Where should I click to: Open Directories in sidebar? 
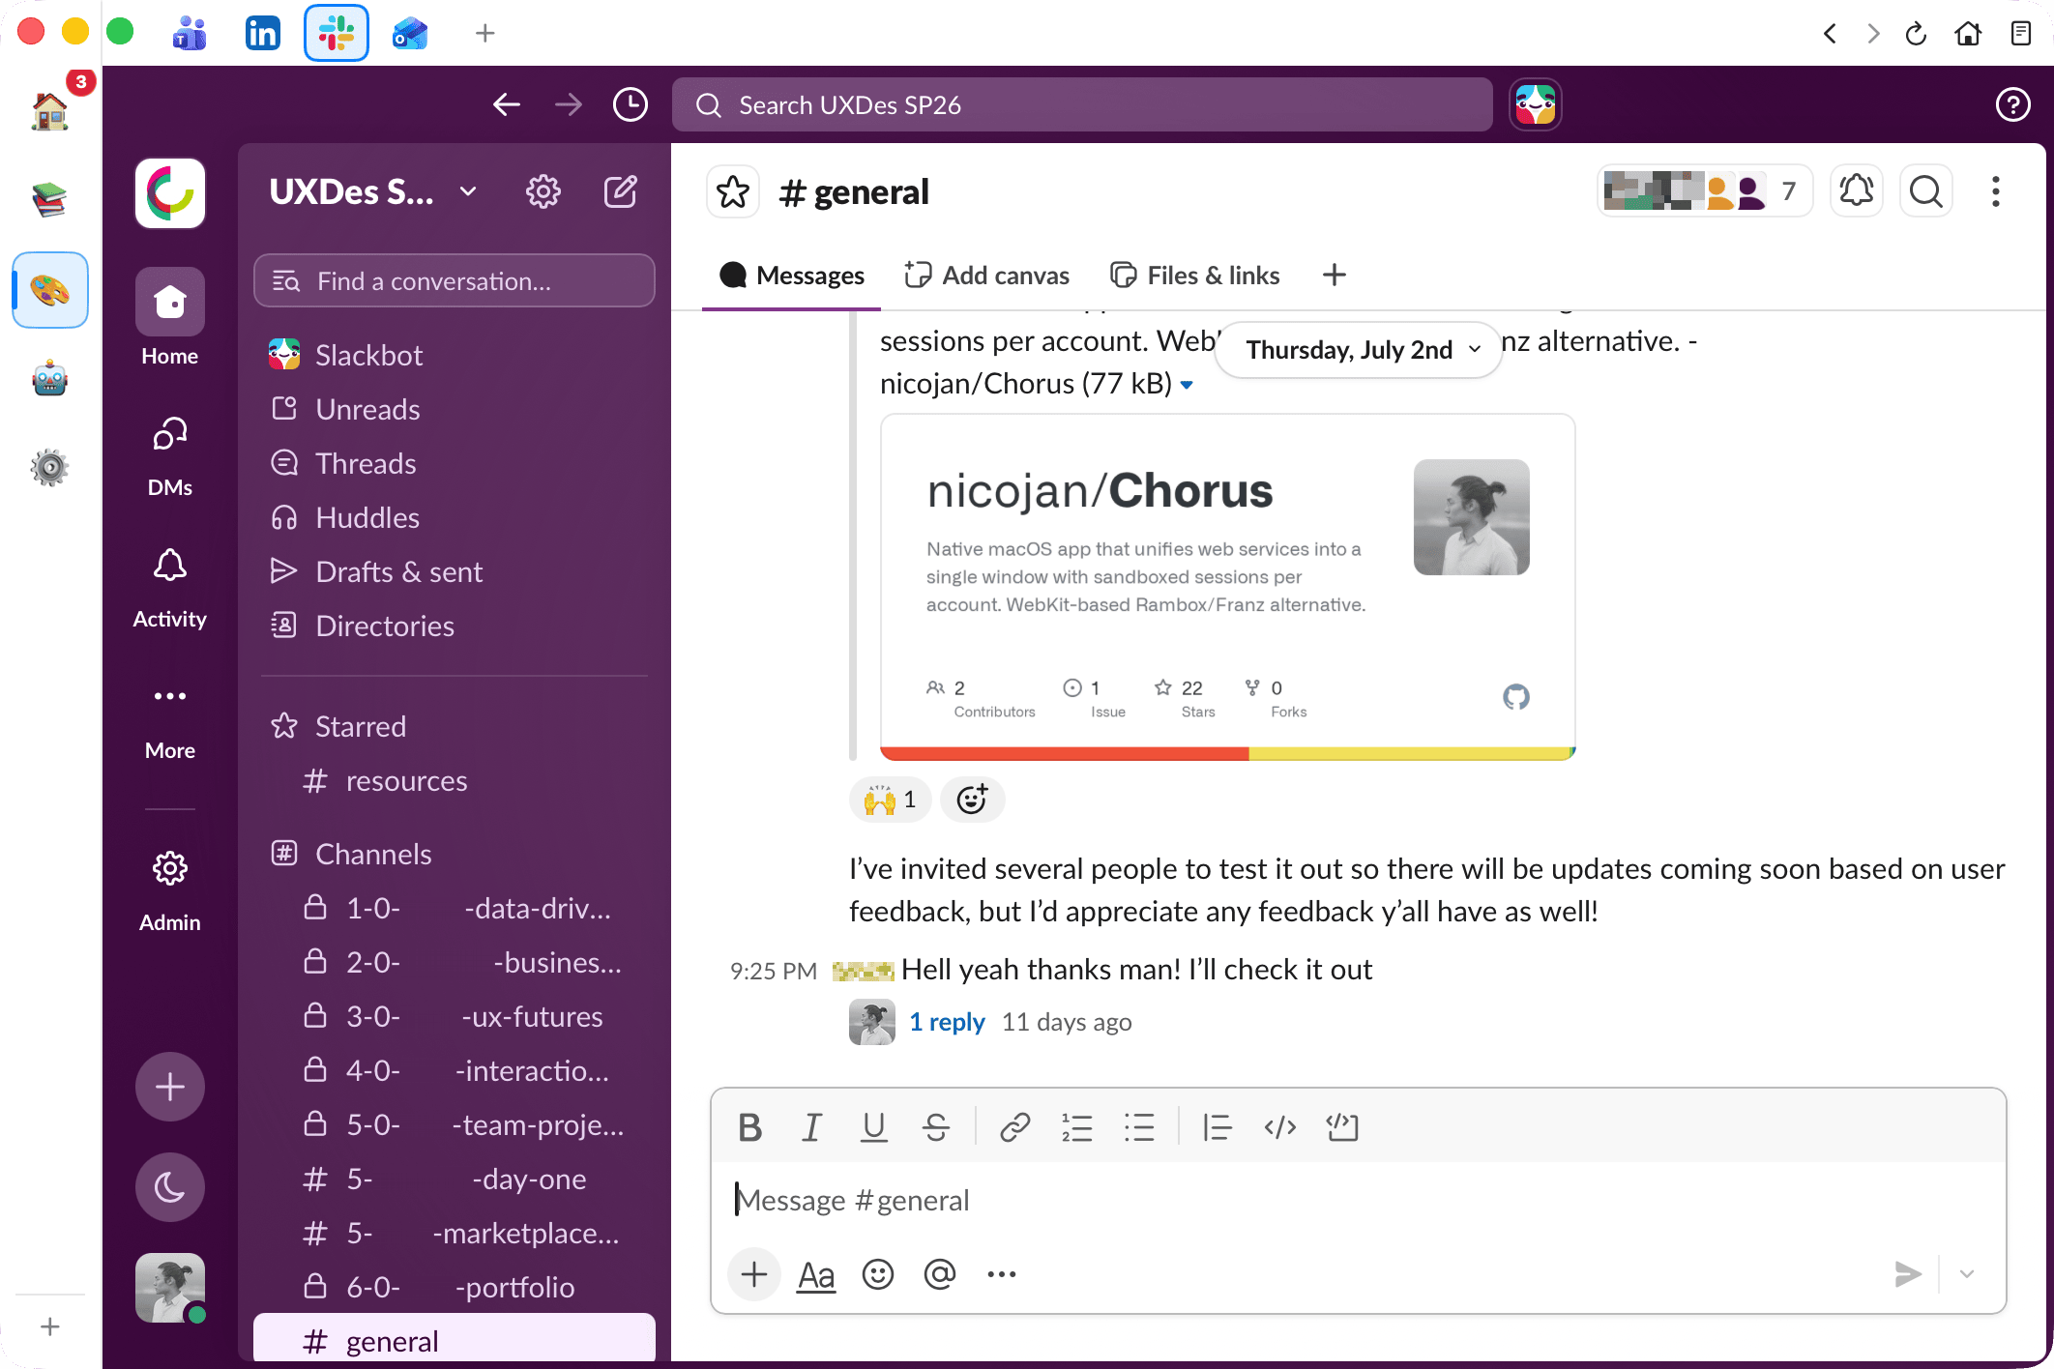pyautogui.click(x=455, y=626)
